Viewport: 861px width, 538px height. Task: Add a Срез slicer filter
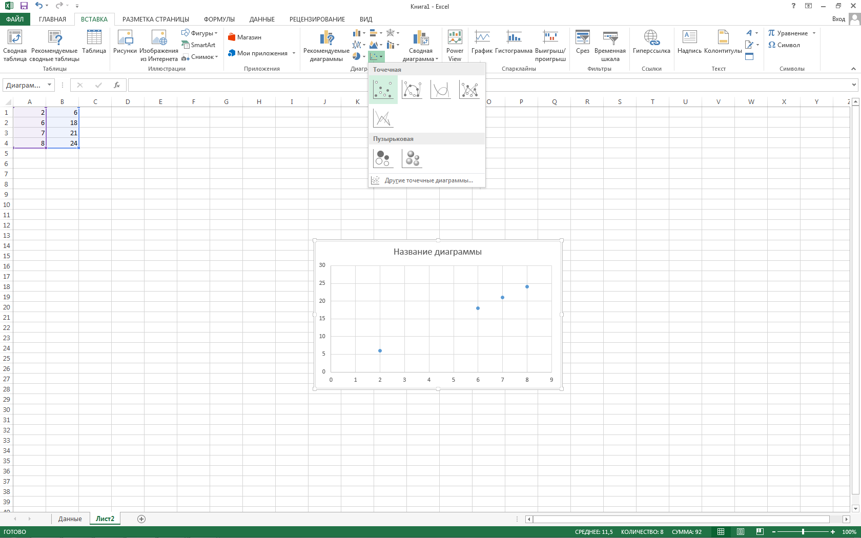[583, 42]
